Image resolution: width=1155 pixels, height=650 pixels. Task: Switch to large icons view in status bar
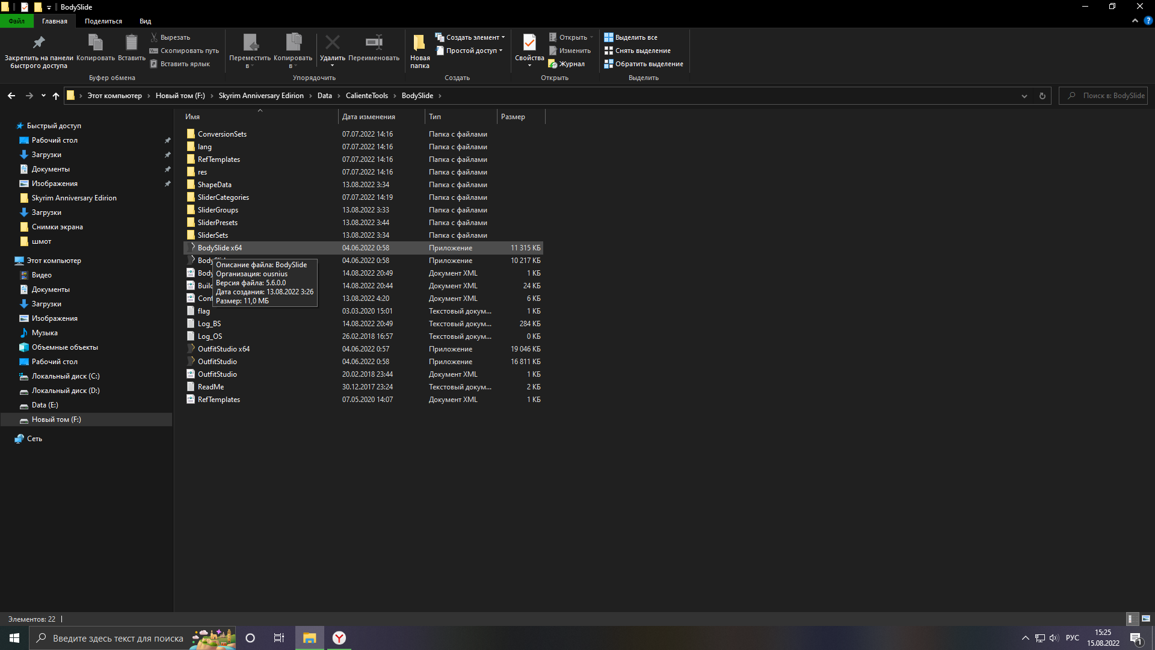(x=1146, y=619)
